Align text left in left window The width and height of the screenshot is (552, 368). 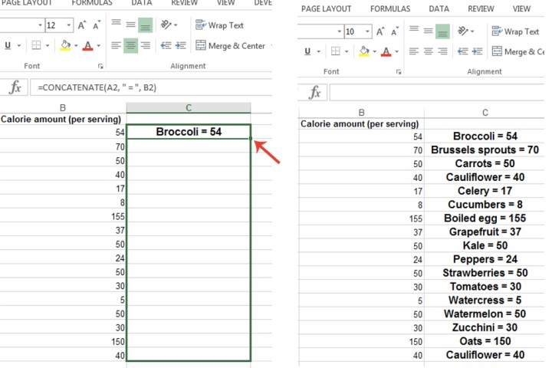117,45
